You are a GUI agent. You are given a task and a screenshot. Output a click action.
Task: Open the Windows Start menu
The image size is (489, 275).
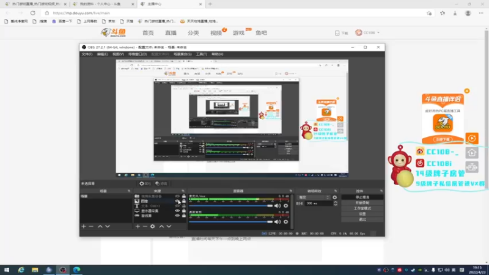point(7,269)
